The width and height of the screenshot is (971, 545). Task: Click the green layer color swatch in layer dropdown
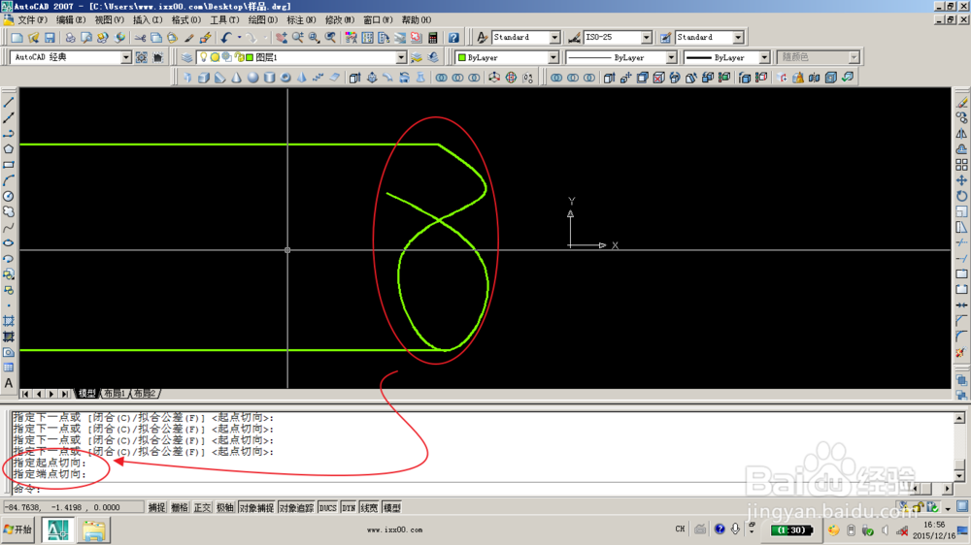250,57
